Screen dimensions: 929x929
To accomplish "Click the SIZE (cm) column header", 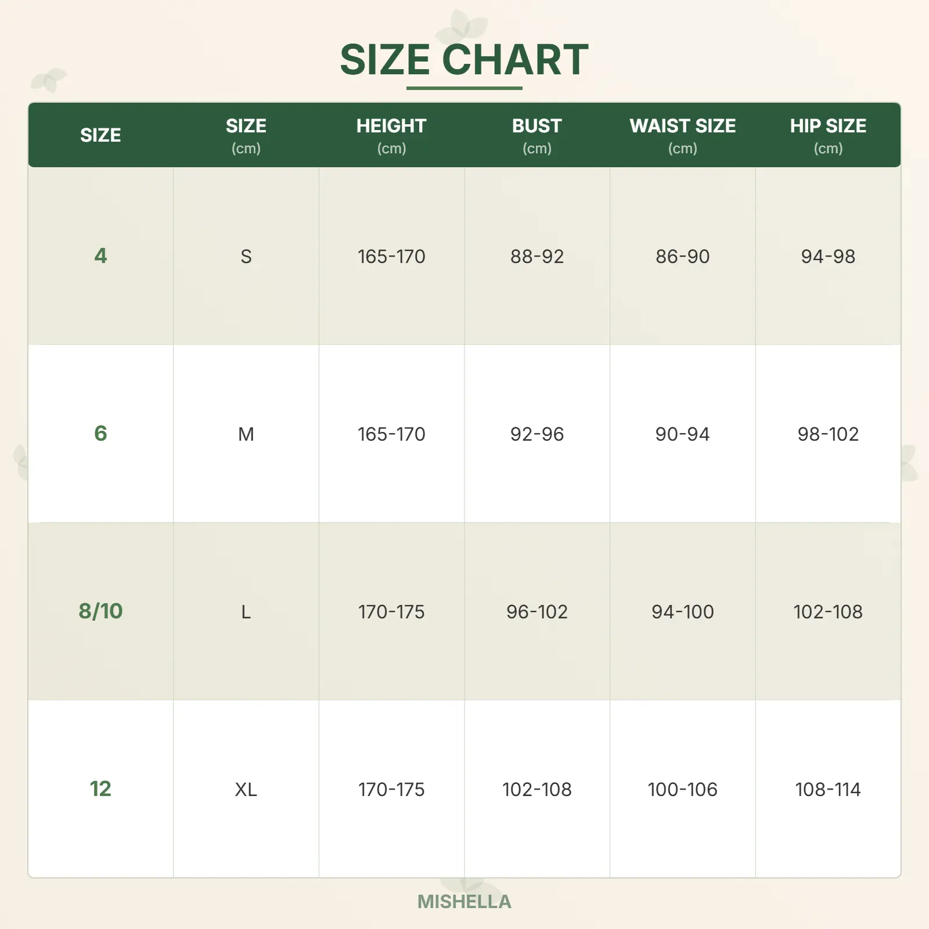I will [x=246, y=135].
